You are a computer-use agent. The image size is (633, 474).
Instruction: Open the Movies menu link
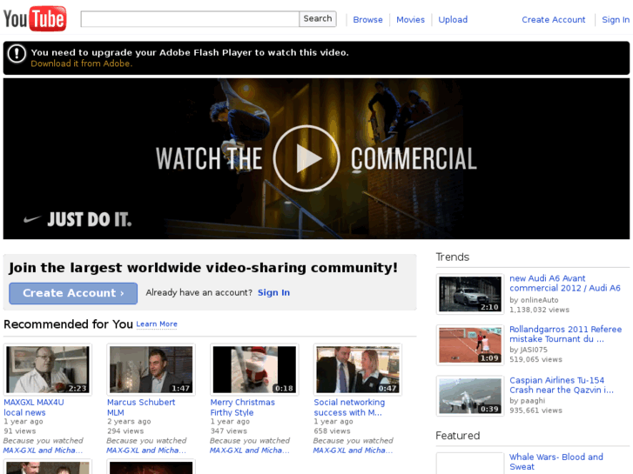[411, 20]
